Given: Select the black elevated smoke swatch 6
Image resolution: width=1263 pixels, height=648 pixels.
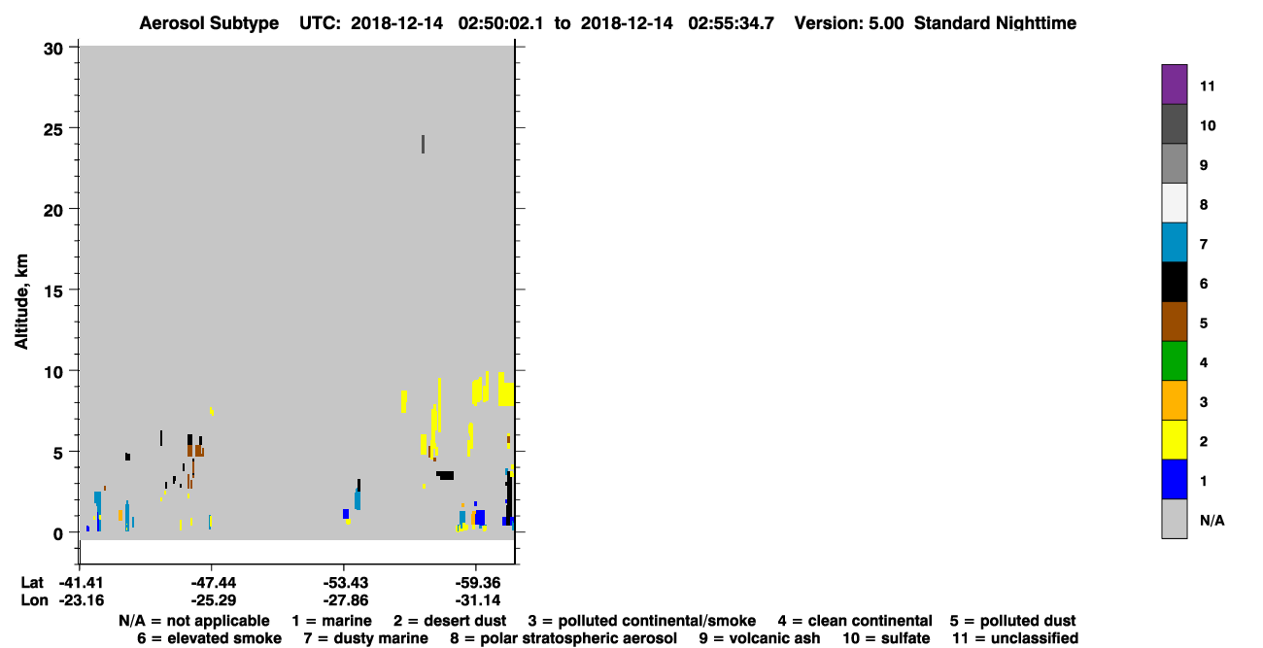Looking at the screenshot, I should tap(1175, 283).
